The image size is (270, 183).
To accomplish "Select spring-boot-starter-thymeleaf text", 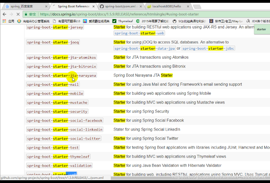I will [x=58, y=157].
